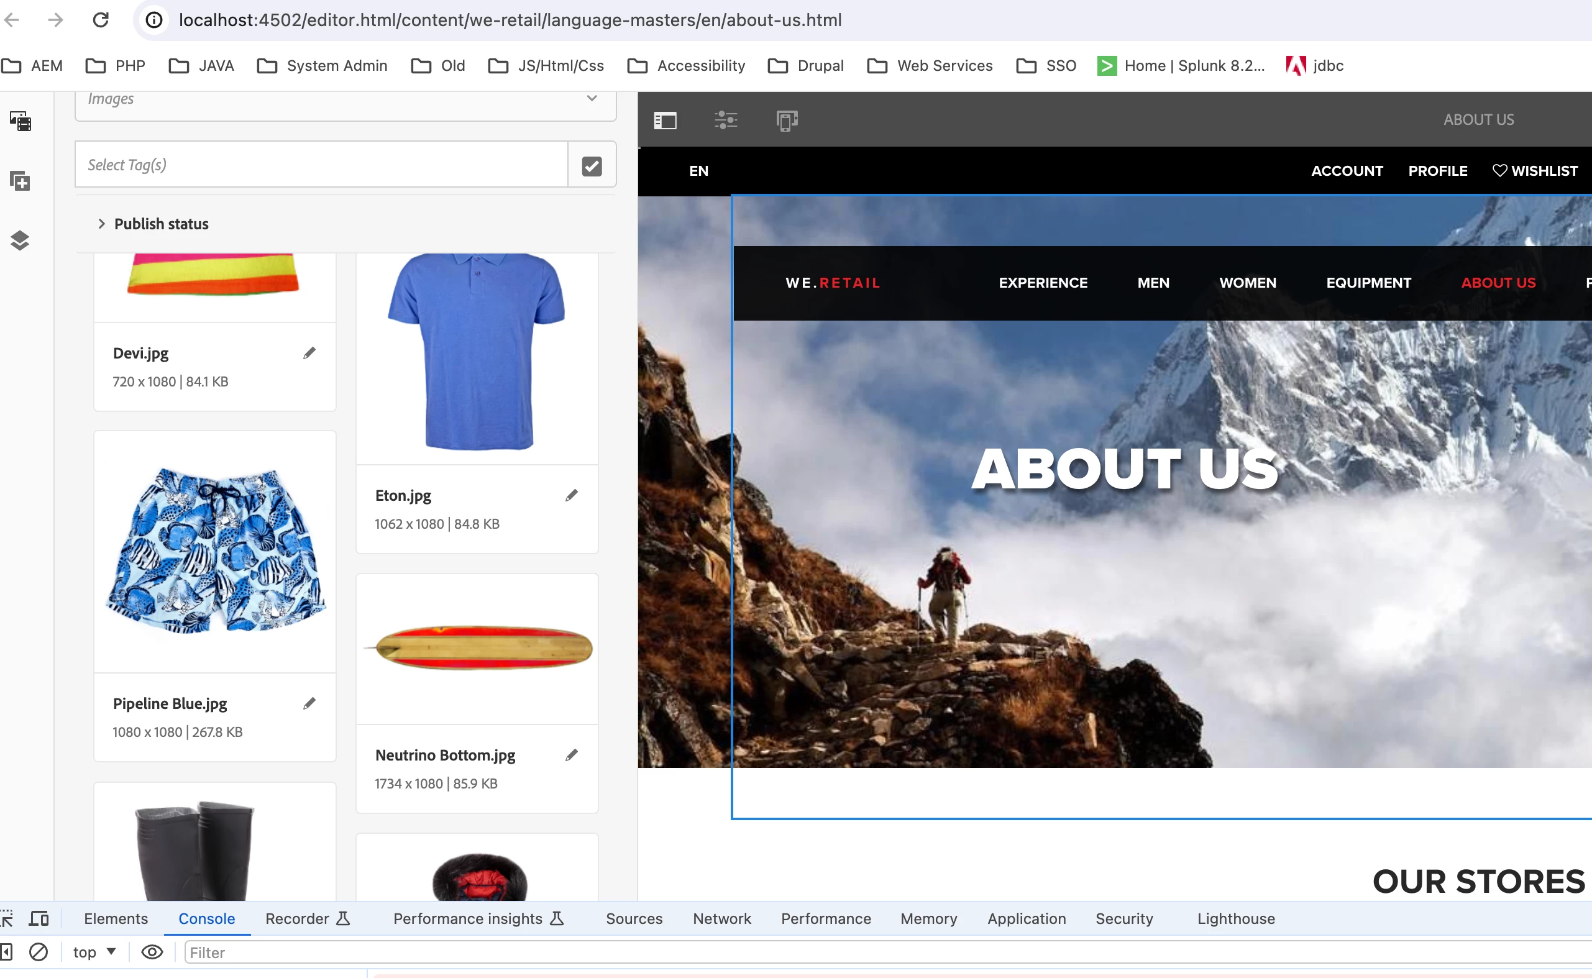Image resolution: width=1592 pixels, height=978 pixels.
Task: Toggle DevTools live expression eye icon
Action: 152,951
